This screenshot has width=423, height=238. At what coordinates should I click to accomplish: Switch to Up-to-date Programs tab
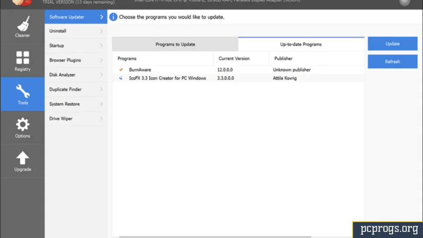pos(301,44)
